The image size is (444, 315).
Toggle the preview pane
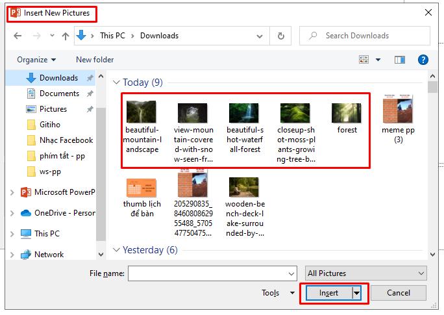pos(400,60)
